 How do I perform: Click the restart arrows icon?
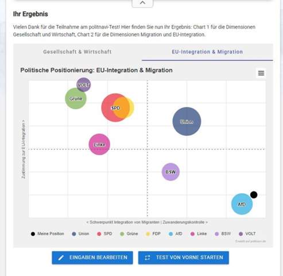(x=148, y=258)
